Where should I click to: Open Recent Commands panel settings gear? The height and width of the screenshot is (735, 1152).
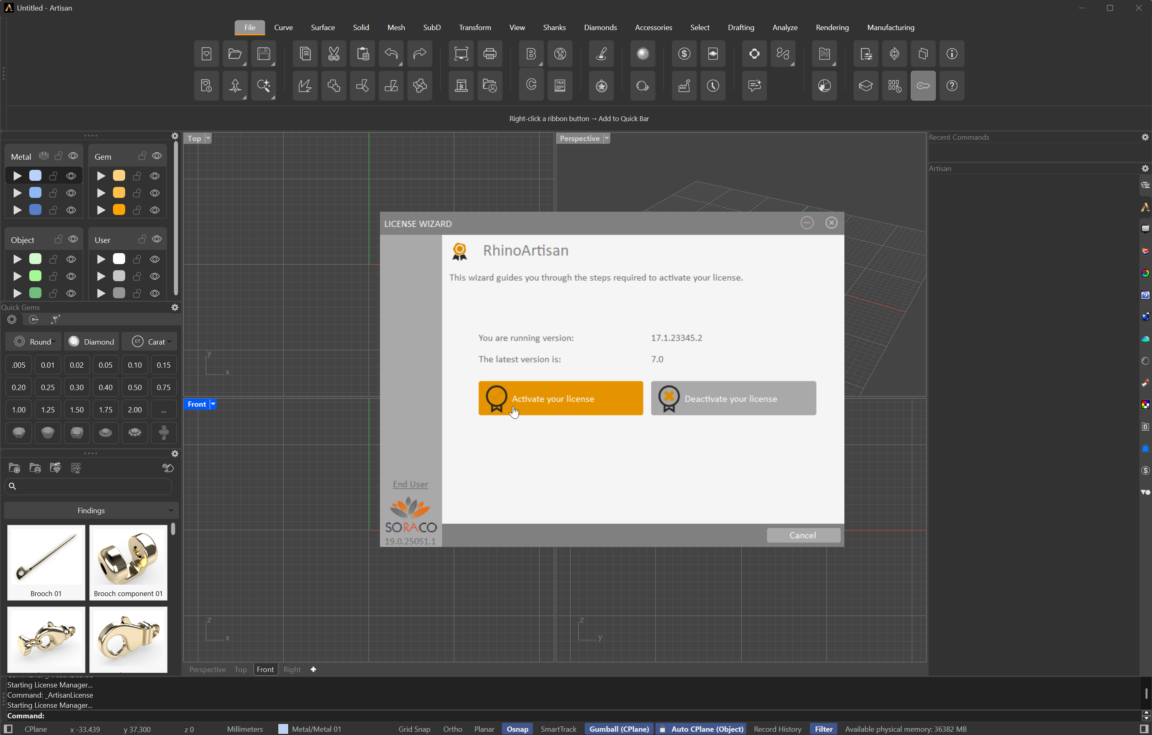coord(1145,137)
